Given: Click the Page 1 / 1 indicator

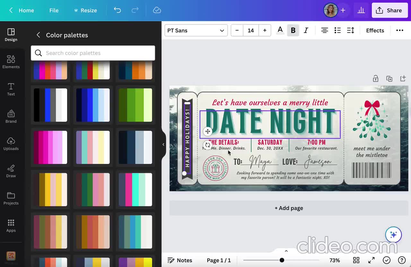Looking at the screenshot, I should point(219,260).
